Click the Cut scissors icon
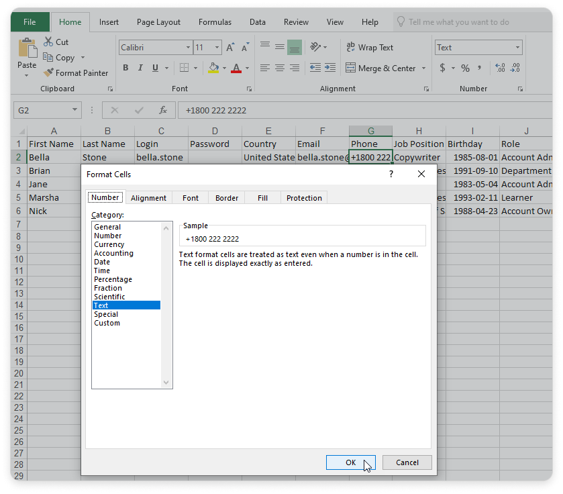The width and height of the screenshot is (563, 494). [48, 42]
